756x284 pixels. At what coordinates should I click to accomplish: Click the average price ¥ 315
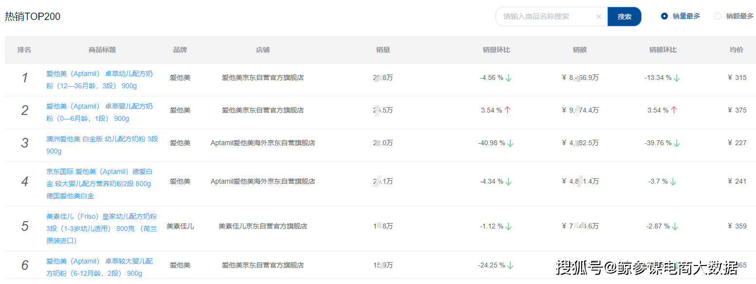[x=737, y=78]
